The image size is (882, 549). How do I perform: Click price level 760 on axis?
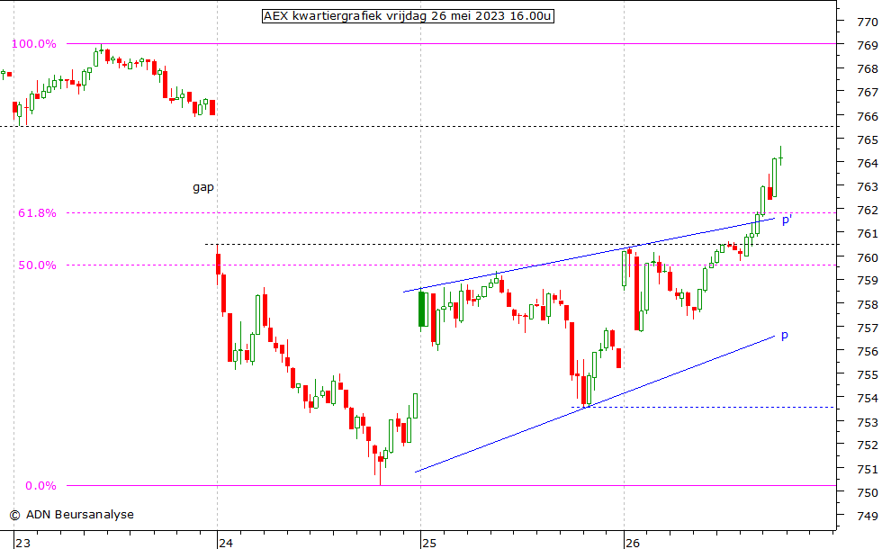pyautogui.click(x=867, y=257)
